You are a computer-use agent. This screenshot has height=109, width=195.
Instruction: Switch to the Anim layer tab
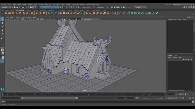(176, 55)
